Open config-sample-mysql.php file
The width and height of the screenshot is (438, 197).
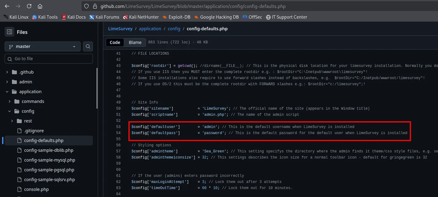49,160
